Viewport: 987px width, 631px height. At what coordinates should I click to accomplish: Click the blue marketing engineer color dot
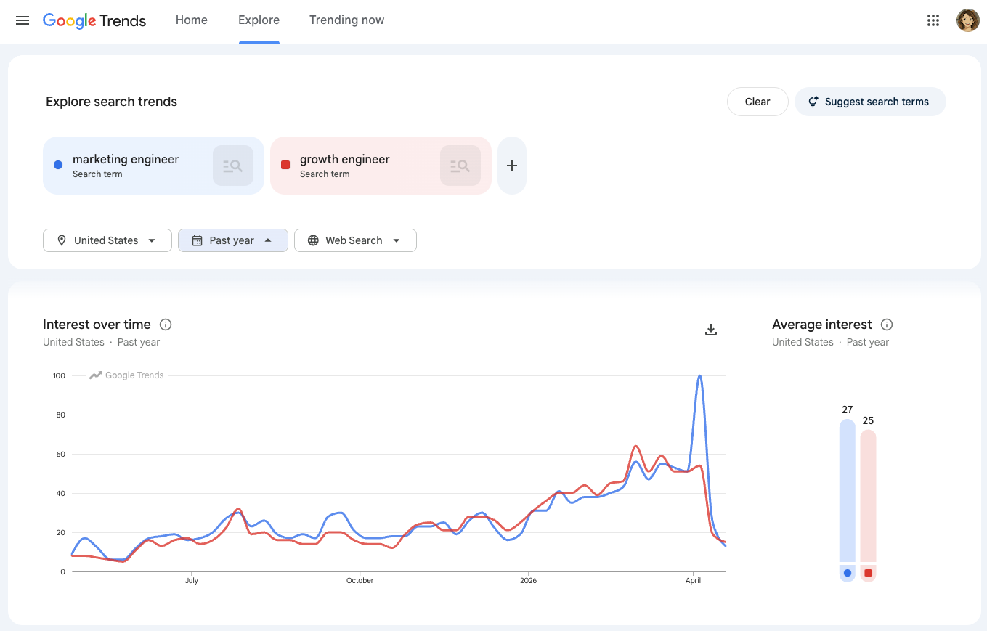pos(59,166)
